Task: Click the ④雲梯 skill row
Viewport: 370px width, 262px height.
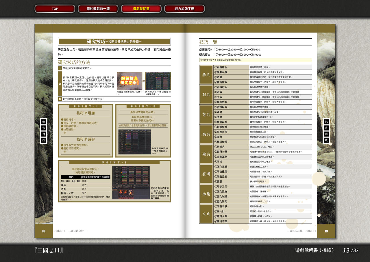Action: [x=262, y=162]
